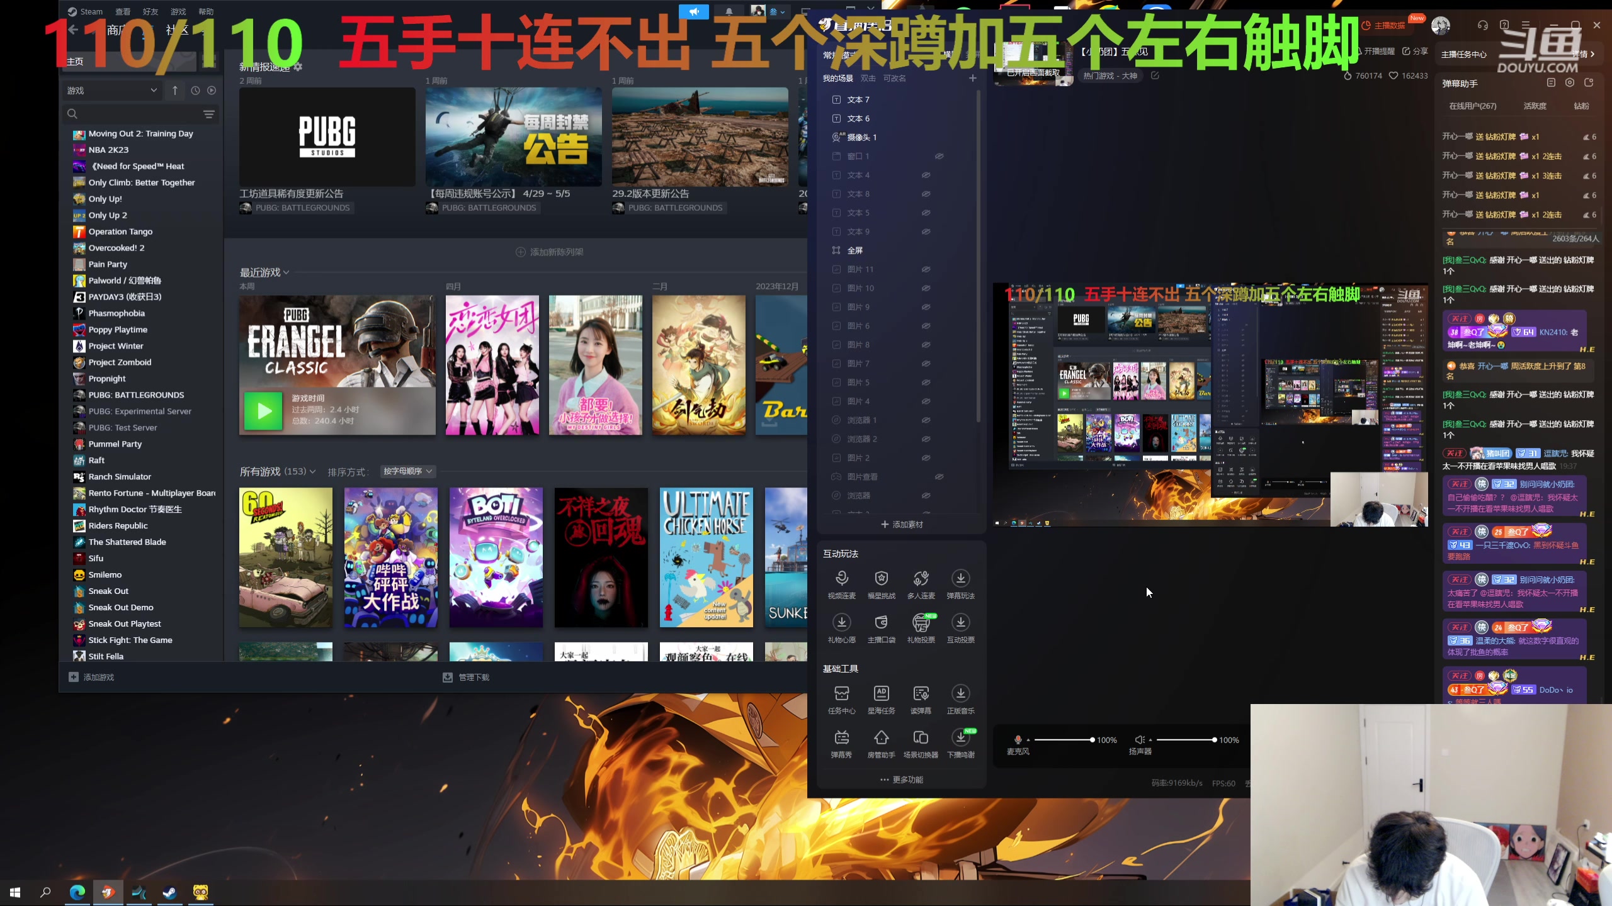Viewport: 1612px width, 906px height.
Task: Click the 弹幕秀 icon
Action: pos(841,737)
